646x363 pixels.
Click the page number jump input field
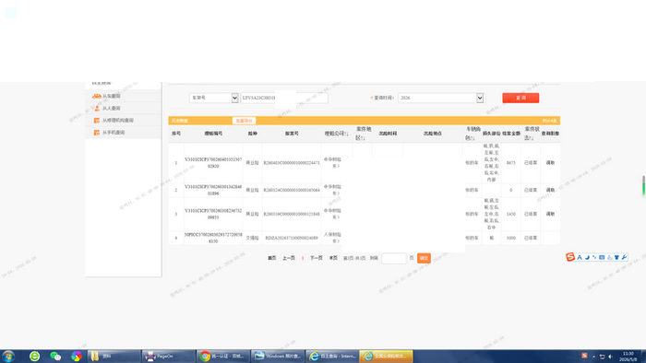point(394,258)
